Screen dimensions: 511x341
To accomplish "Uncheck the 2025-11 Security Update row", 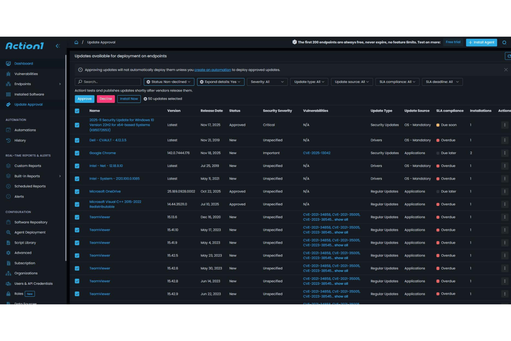I will pyautogui.click(x=77, y=125).
